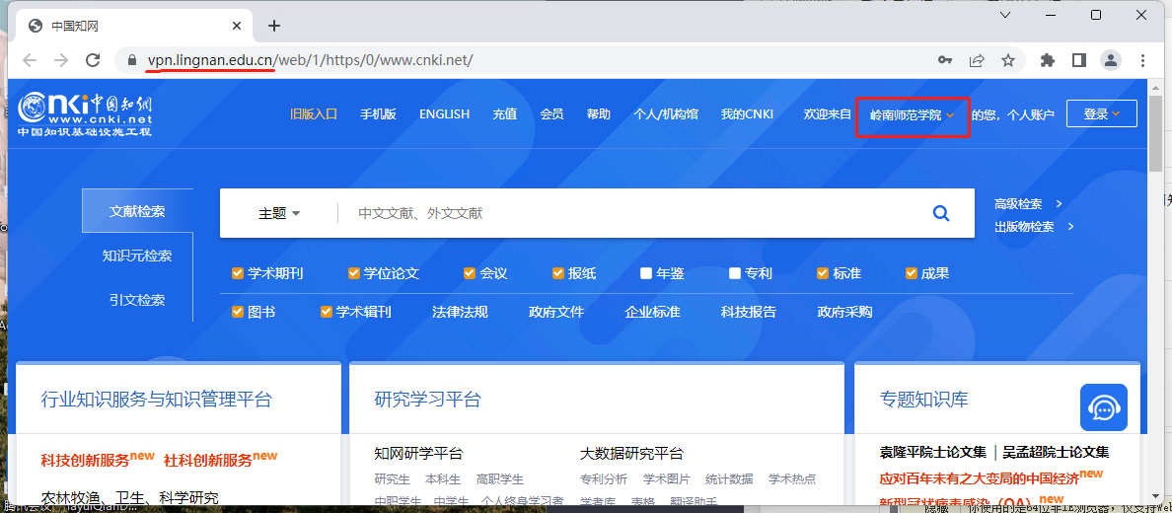The image size is (1172, 513).
Task: Open the extensions puzzle icon
Action: 1048,60
